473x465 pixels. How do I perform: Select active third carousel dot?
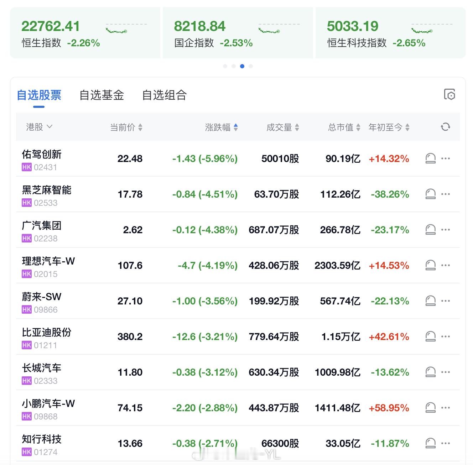click(x=242, y=66)
